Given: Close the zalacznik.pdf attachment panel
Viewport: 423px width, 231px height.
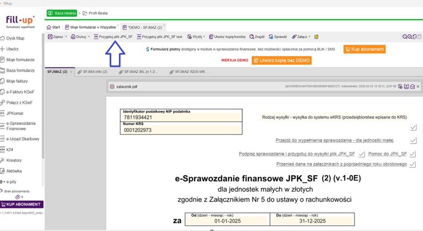Looking at the screenshot, I should pyautogui.click(x=418, y=87).
